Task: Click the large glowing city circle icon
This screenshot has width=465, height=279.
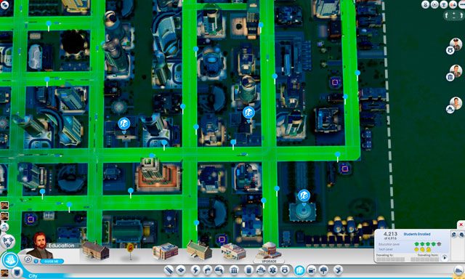Action: pos(10,260)
